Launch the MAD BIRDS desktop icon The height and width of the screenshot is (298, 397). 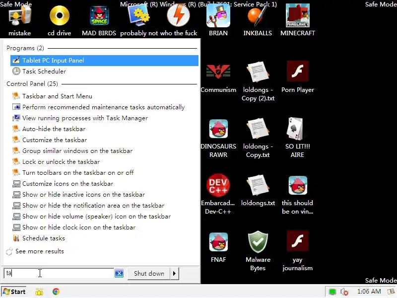coord(99,16)
